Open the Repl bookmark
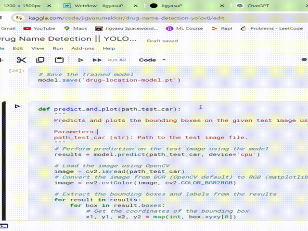The width and height of the screenshot is (308, 231). coord(222,28)
